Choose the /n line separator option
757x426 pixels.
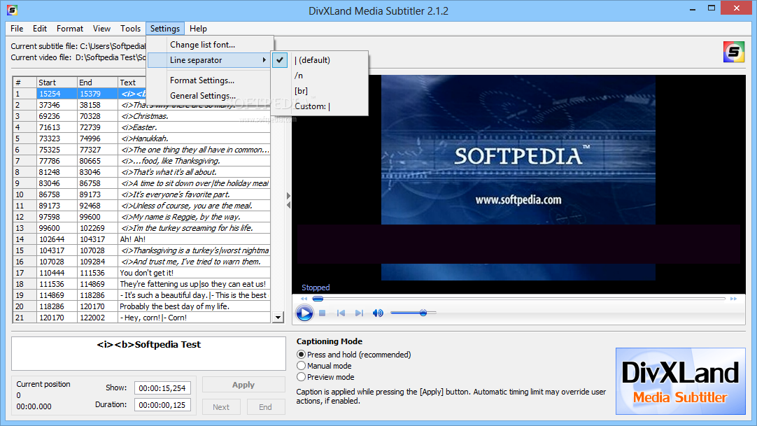tap(319, 76)
